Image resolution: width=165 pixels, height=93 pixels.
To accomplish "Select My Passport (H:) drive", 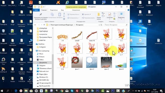I will (x=45, y=86).
